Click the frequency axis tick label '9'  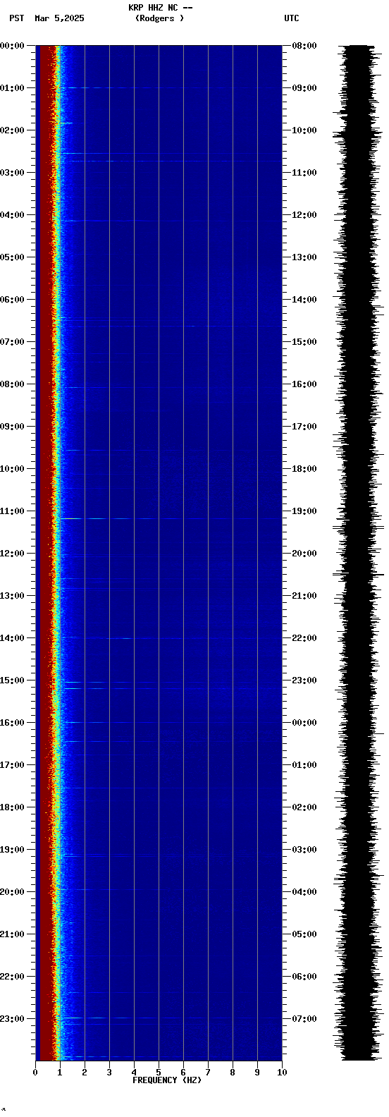257,1073
